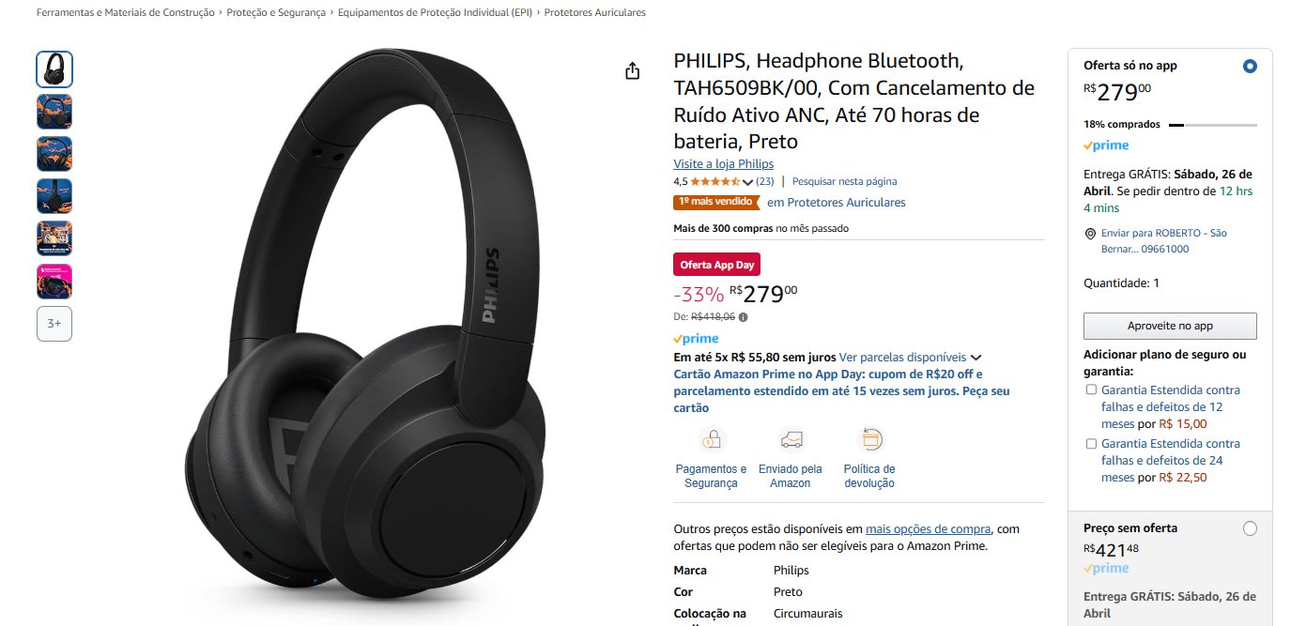Select the second product thumbnail image
The height and width of the screenshot is (626, 1306).
54,112
